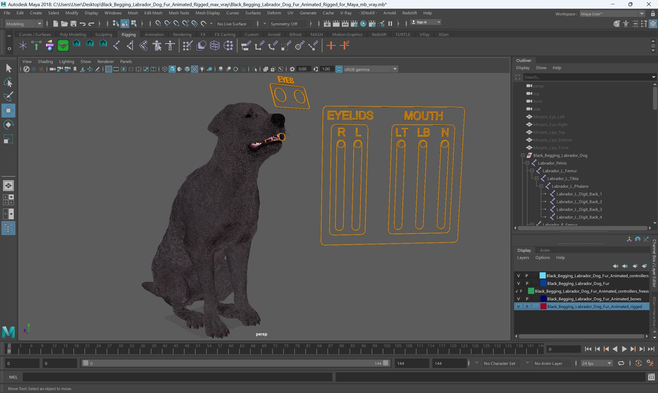
Task: Play the animation forward
Action: (624, 349)
